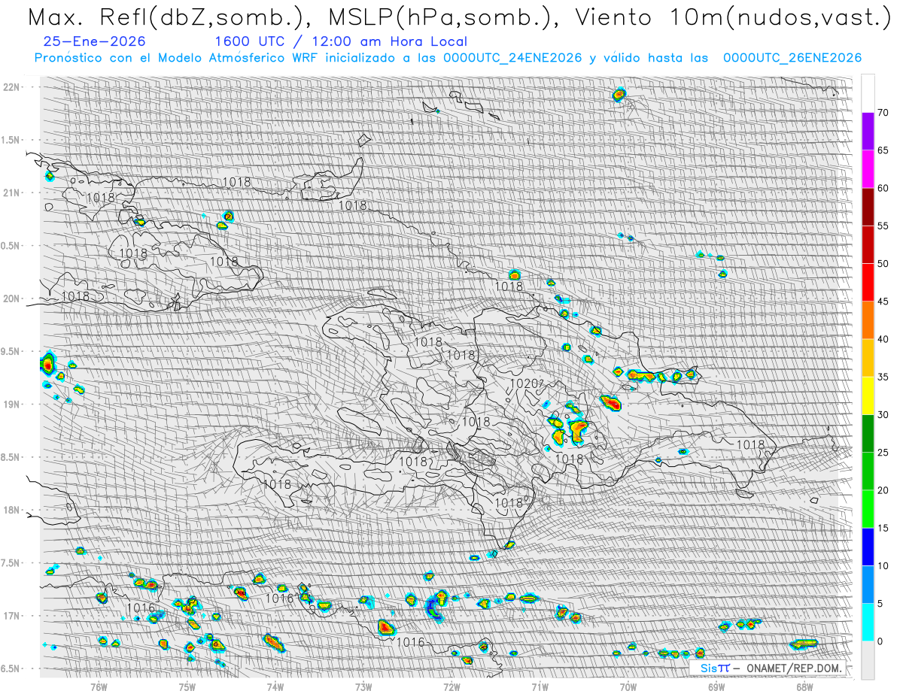Click the "10" label on the color scale

883,565
